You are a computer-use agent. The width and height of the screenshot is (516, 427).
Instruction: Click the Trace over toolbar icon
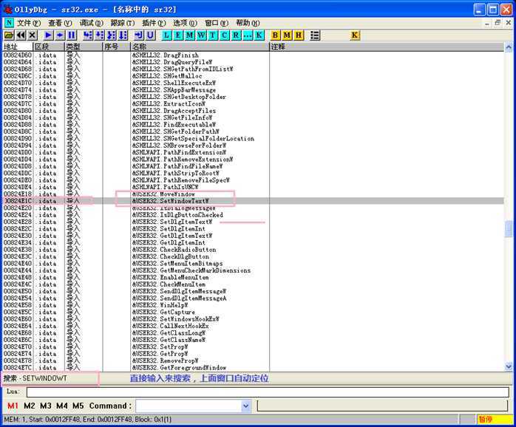(x=123, y=35)
